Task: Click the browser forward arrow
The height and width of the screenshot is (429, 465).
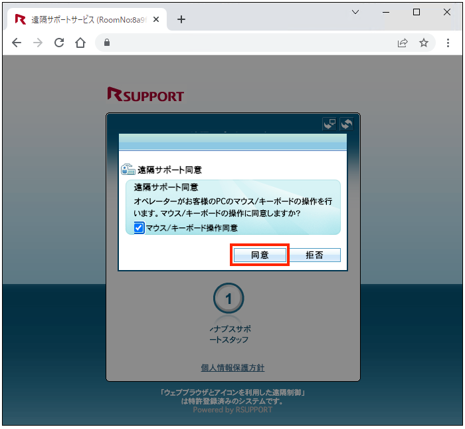Action: tap(38, 43)
